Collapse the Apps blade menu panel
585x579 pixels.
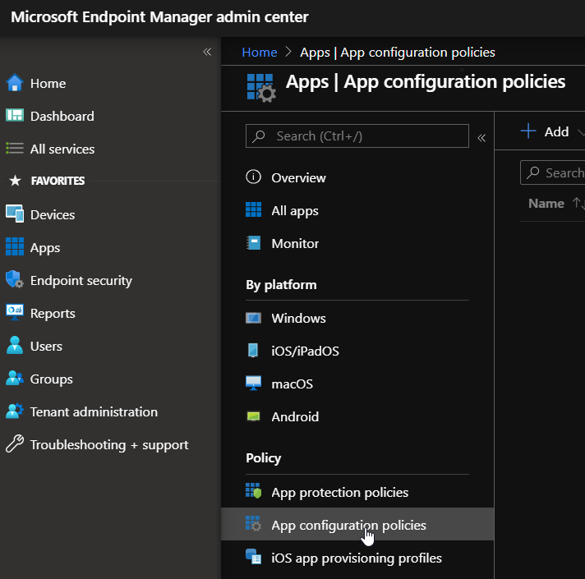481,137
